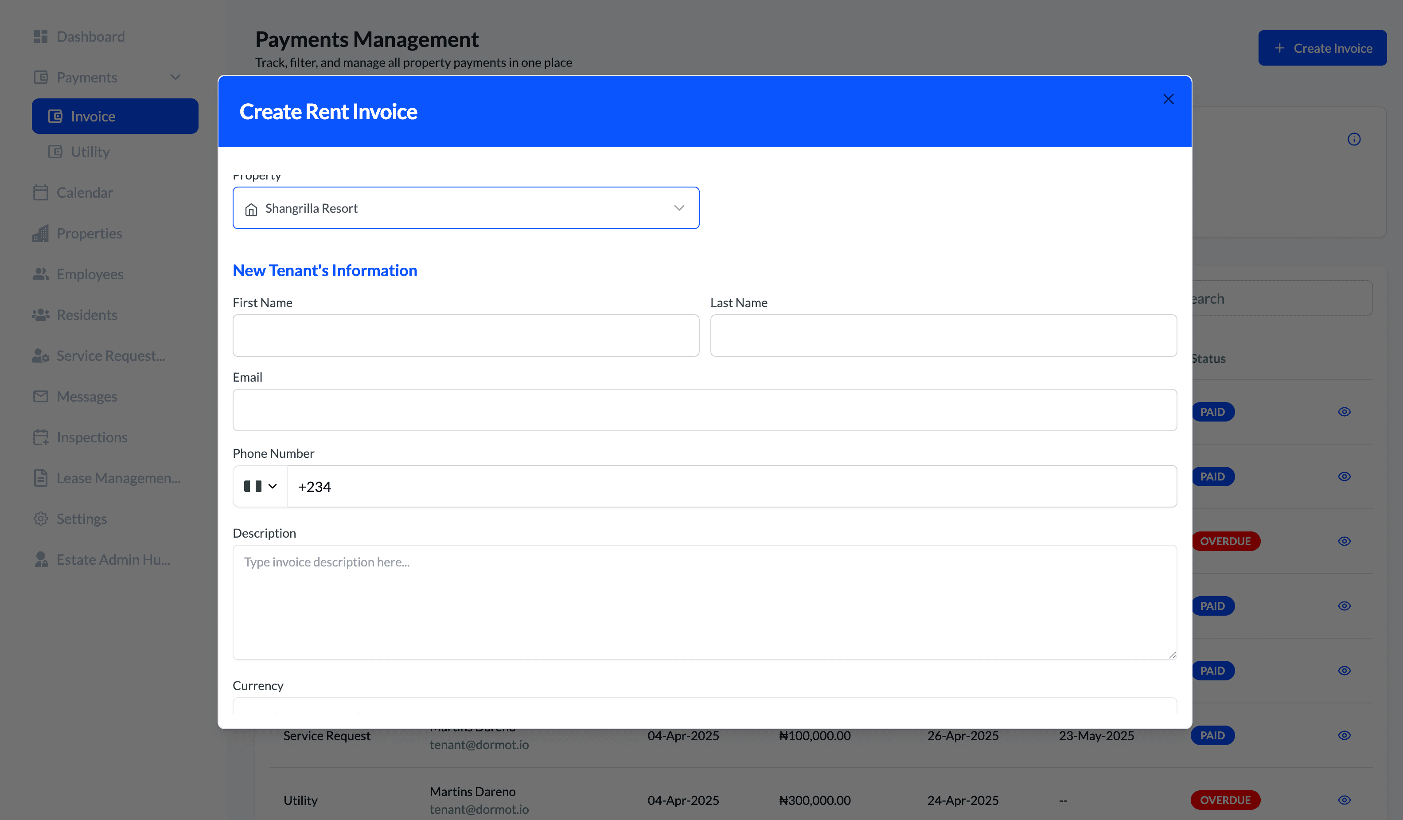1403x820 pixels.
Task: Open the Dashboard from the sidebar
Action: click(x=91, y=36)
